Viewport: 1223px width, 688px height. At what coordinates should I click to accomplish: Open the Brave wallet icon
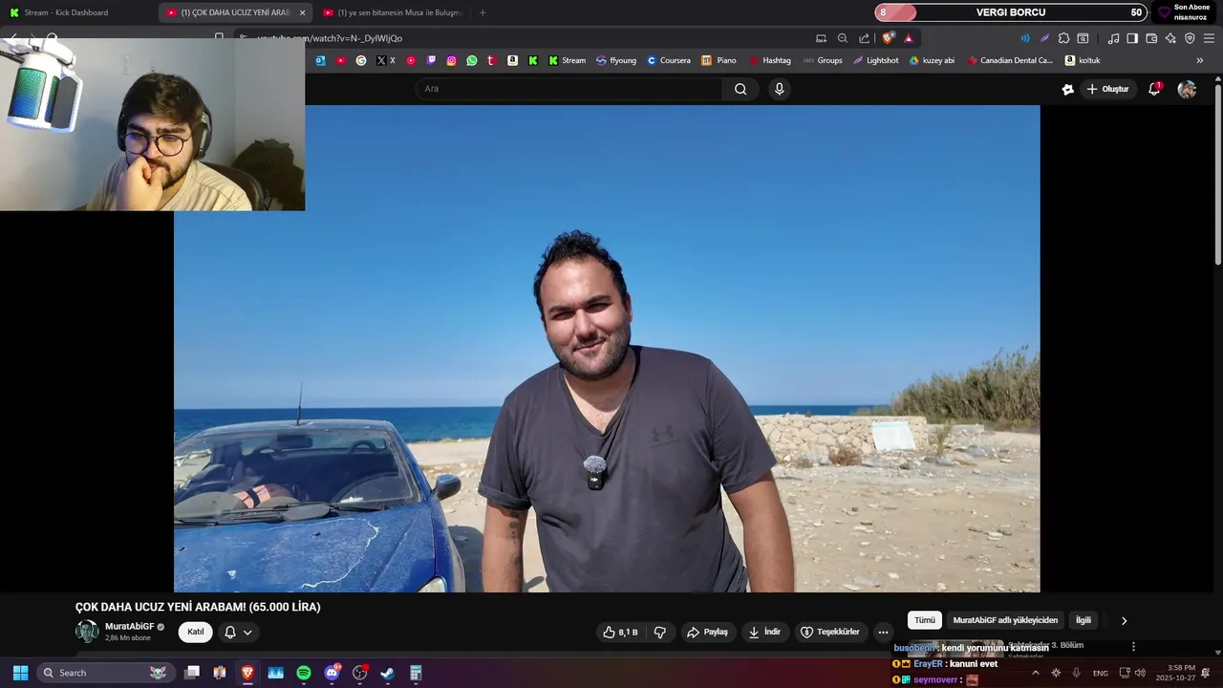click(1151, 38)
